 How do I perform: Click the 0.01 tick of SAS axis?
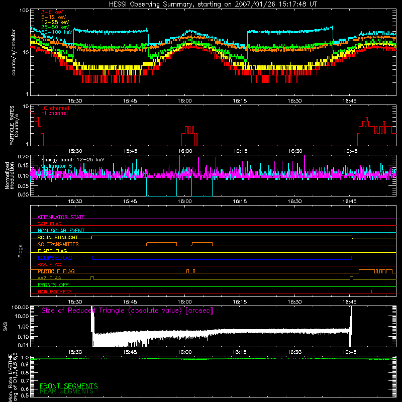coord(23,345)
